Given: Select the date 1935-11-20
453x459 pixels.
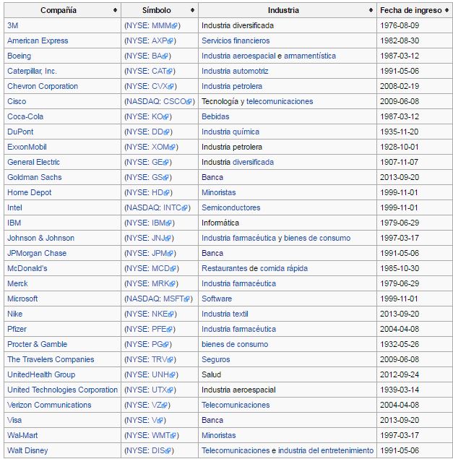Looking at the screenshot, I should 400,132.
